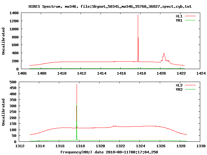
Task: Click the 500 y-axis tick label
Action: pyautogui.click(x=13, y=82)
